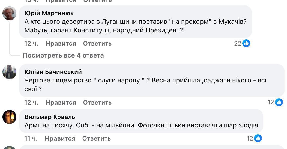Click like reaction icon on Юліан Бачинський's comment
This screenshot has width=287, height=149.
[279, 102]
